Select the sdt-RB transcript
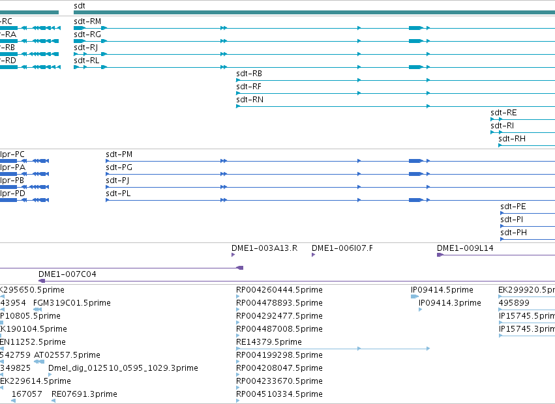 249,74
